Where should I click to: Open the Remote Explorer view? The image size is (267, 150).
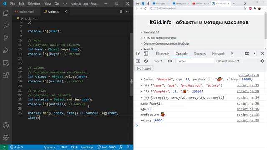pos(6,63)
